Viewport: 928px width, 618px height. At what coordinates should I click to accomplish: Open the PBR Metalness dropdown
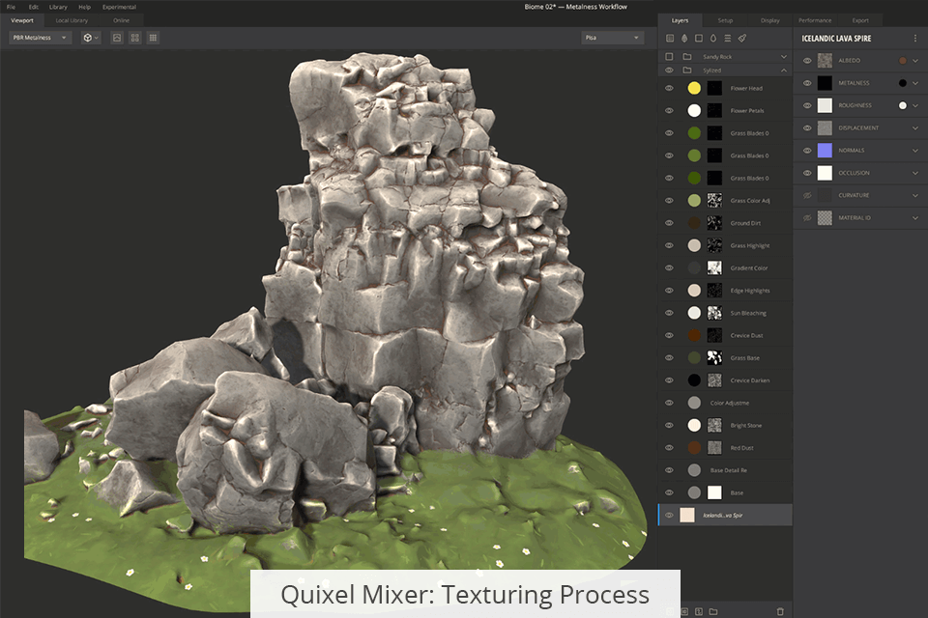click(x=41, y=38)
